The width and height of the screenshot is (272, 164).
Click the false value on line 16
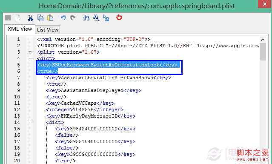coord(67,135)
